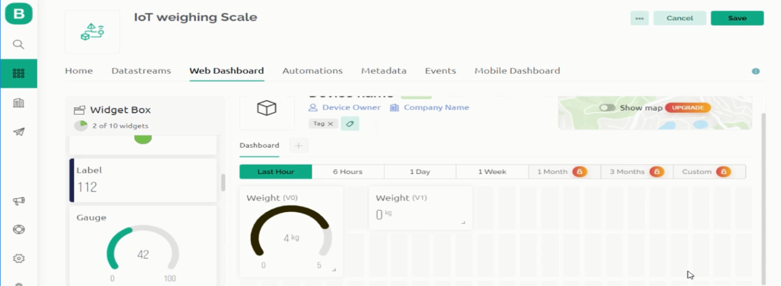Select the 1 Day time range
Screen dimensions: 781x286
pos(420,172)
